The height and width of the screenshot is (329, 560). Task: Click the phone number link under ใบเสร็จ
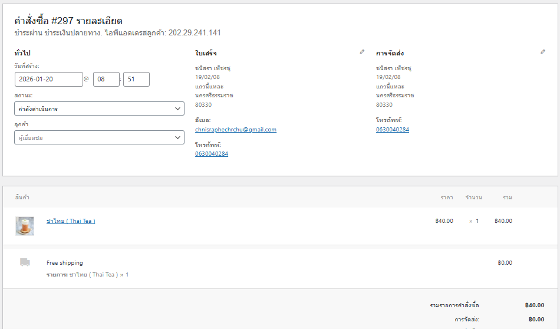tap(212, 154)
